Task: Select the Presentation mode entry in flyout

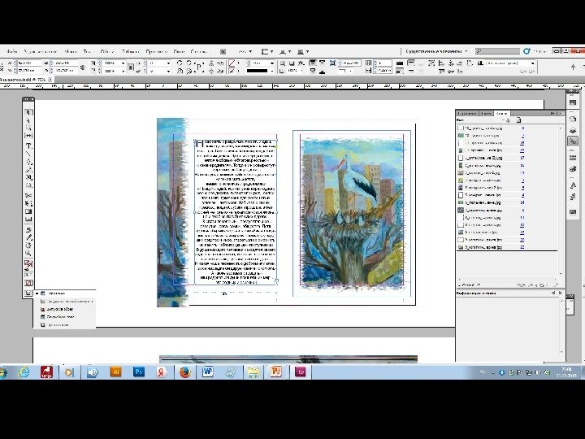Action: click(x=64, y=324)
